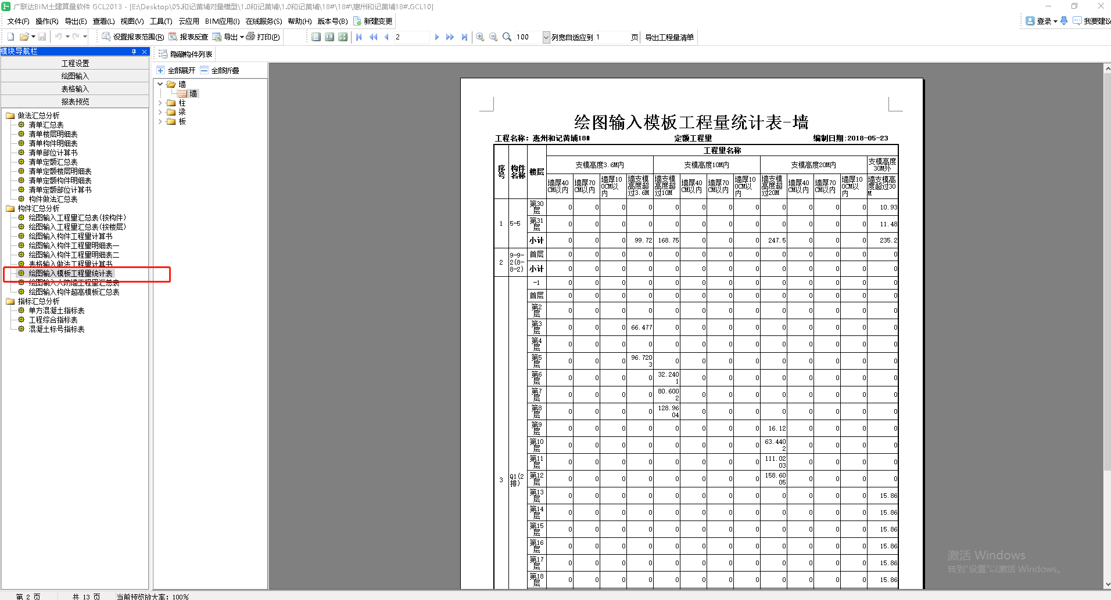Show two-page view layout
1111x600 pixels.
329,37
